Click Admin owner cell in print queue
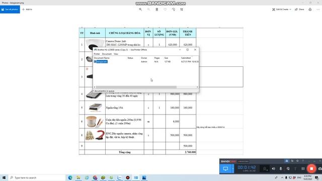322x181 pixels. tap(144, 61)
